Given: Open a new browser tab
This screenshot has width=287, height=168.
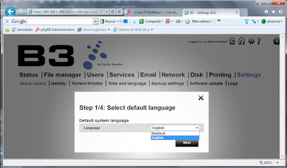Looking at the screenshot, I should click(x=244, y=13).
